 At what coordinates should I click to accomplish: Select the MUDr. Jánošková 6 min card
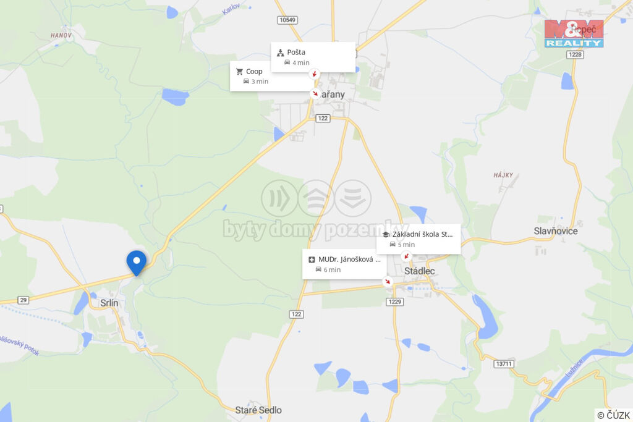tap(344, 264)
